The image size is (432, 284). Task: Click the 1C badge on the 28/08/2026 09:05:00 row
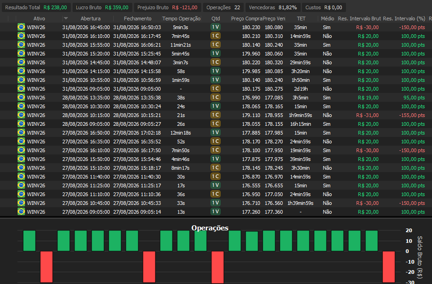point(216,123)
